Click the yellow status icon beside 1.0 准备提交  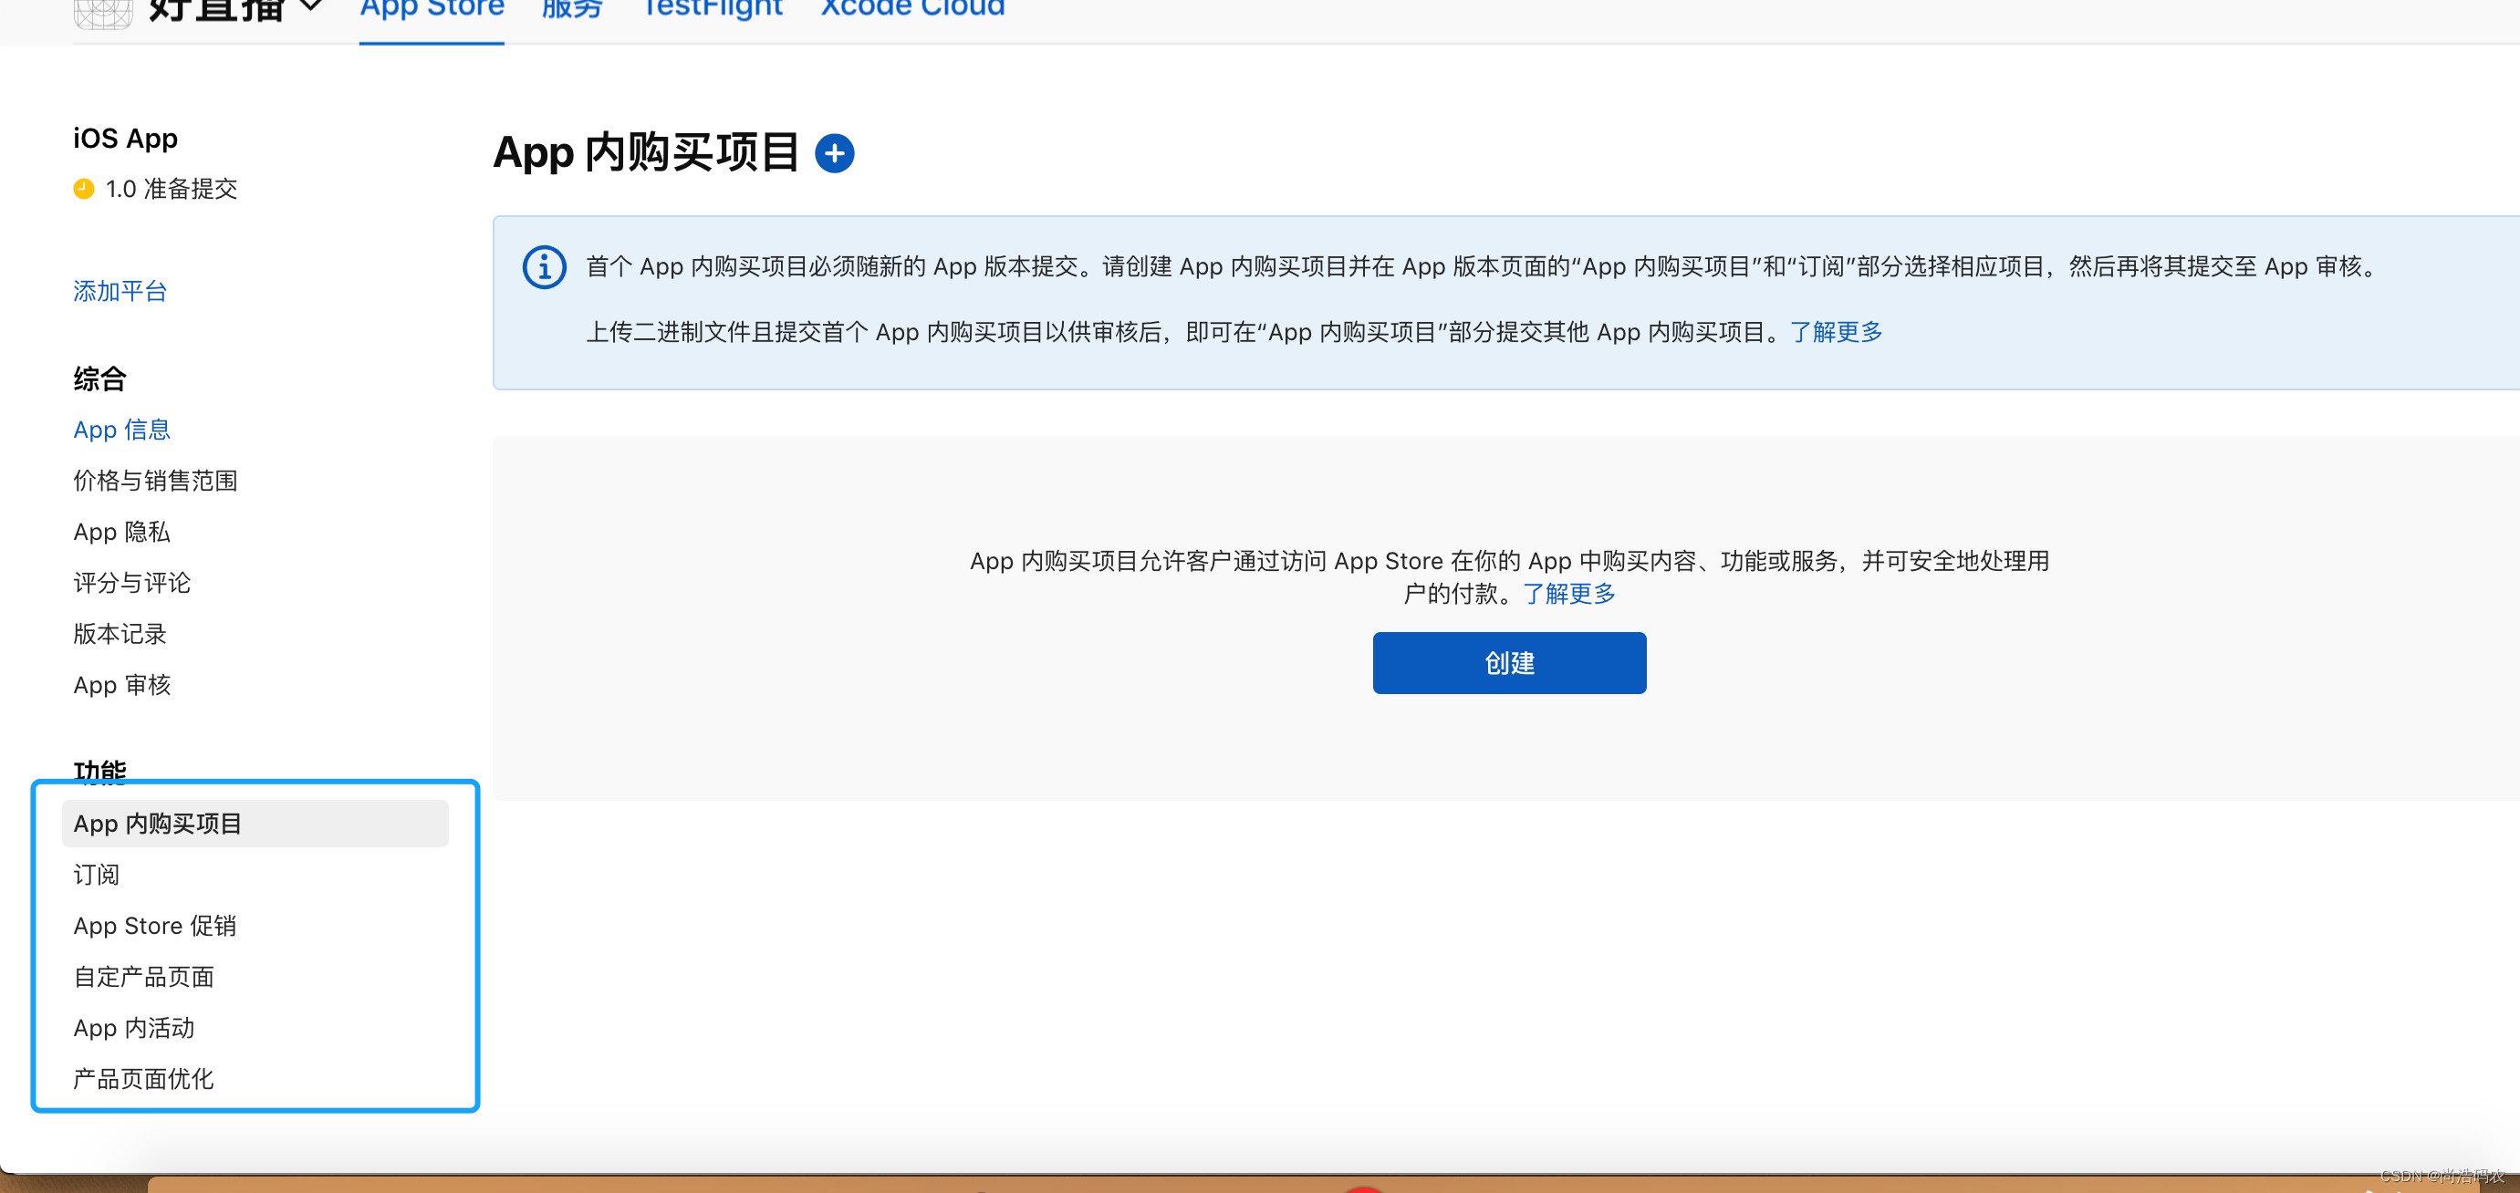click(x=83, y=189)
